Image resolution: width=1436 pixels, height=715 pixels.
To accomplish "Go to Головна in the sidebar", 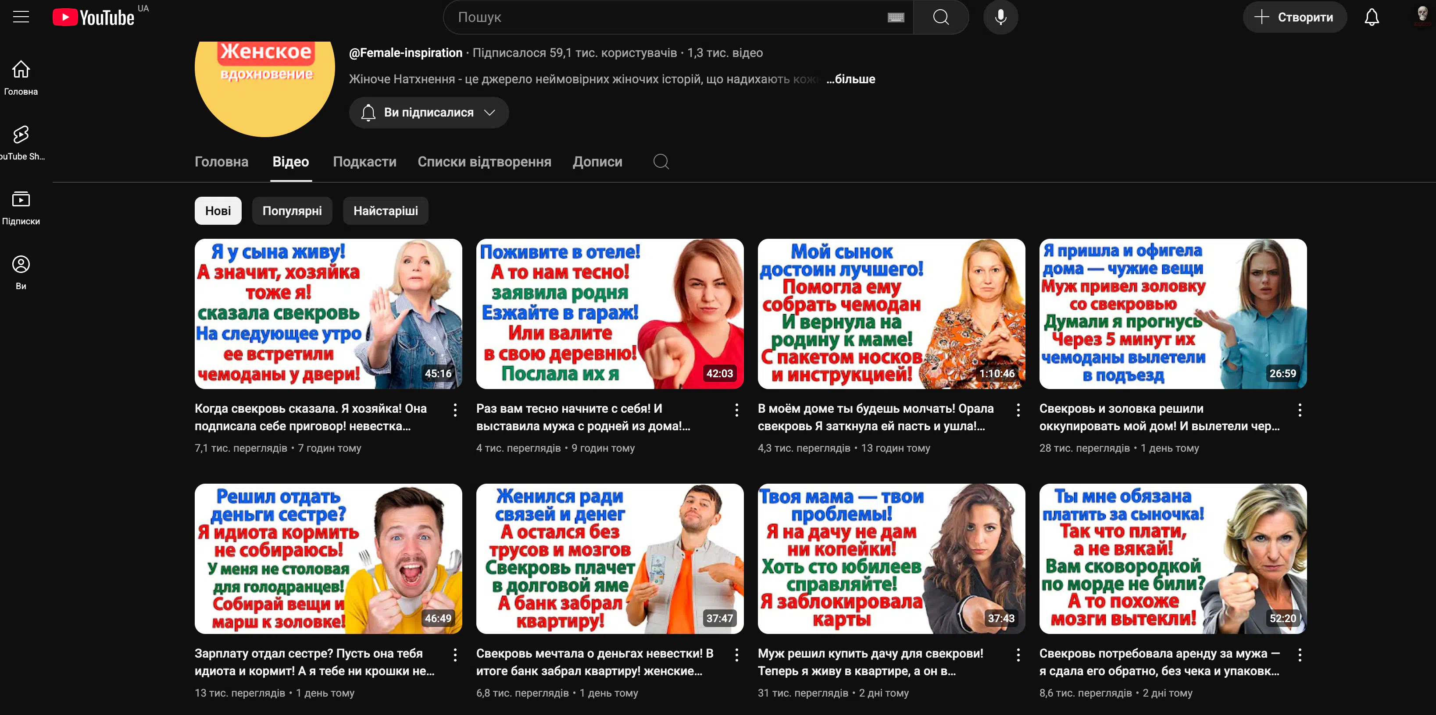I will (x=21, y=78).
